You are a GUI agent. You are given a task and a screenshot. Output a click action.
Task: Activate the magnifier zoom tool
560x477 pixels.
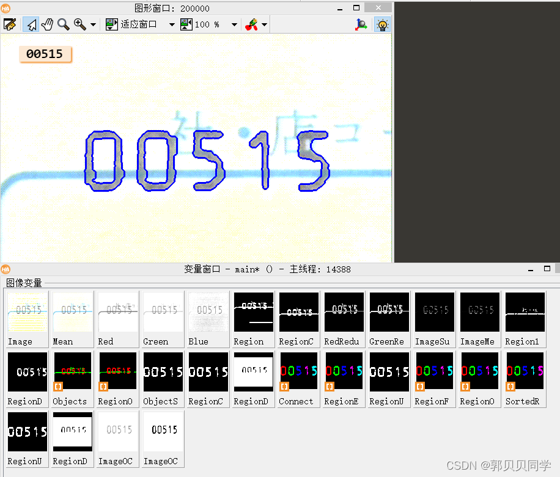point(63,24)
